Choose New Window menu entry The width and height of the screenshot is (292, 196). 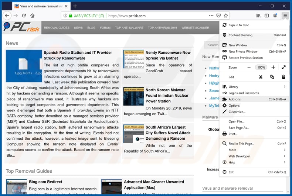click(x=254, y=45)
